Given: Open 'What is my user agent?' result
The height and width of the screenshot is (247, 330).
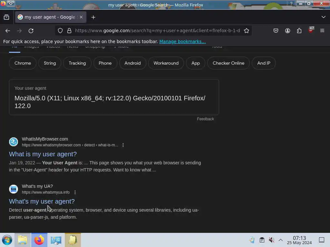Looking at the screenshot, I should (x=43, y=154).
